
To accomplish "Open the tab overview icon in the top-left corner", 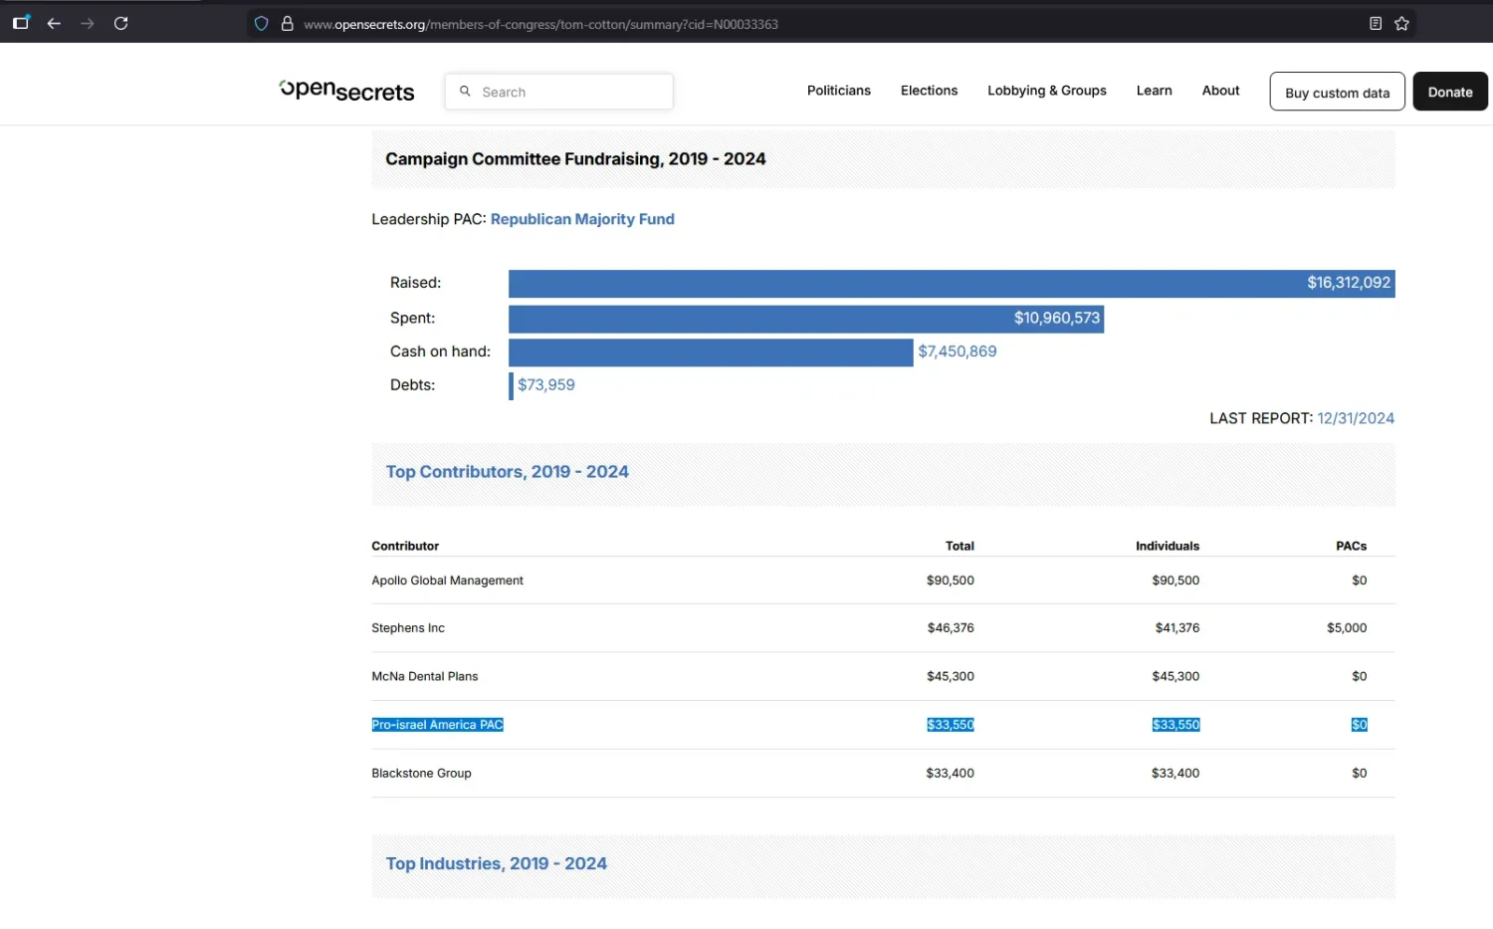I will tap(21, 23).
